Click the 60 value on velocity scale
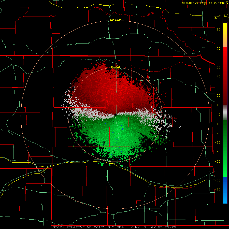 coord(219,58)
